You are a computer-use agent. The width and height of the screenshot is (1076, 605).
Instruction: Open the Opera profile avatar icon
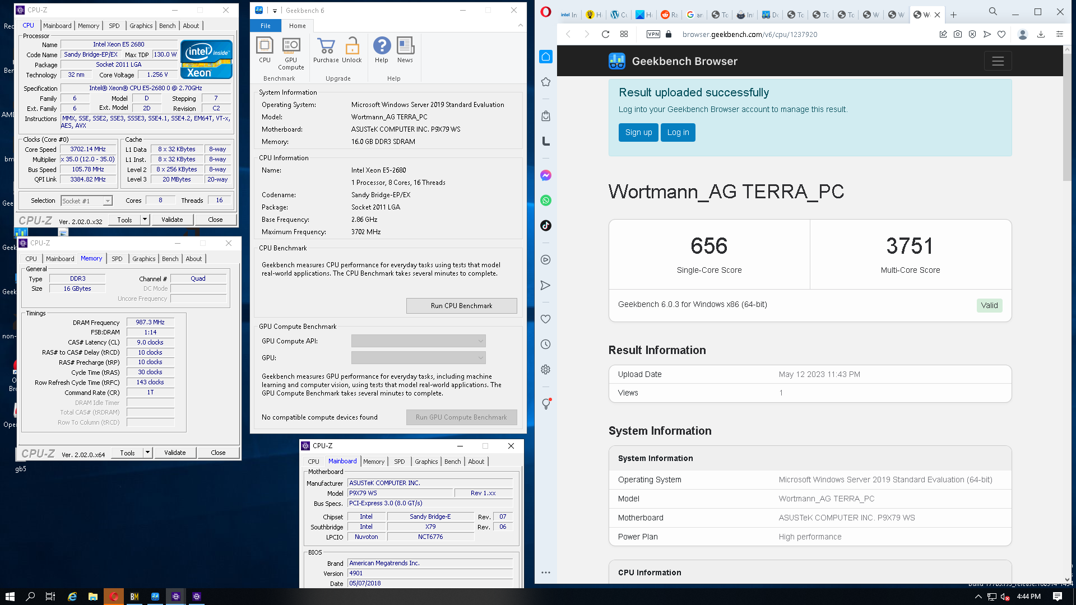(x=1023, y=34)
